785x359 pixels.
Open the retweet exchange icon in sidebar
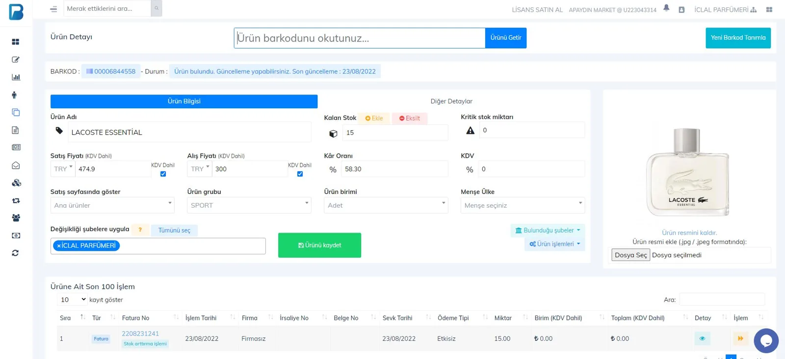tap(16, 200)
